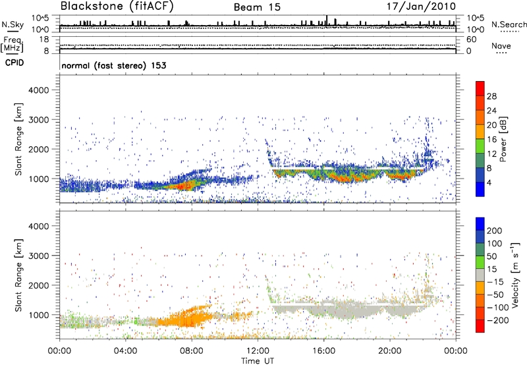This screenshot has height=365, width=527.
Task: Click the 'Time UT' axis label
Action: click(x=258, y=361)
